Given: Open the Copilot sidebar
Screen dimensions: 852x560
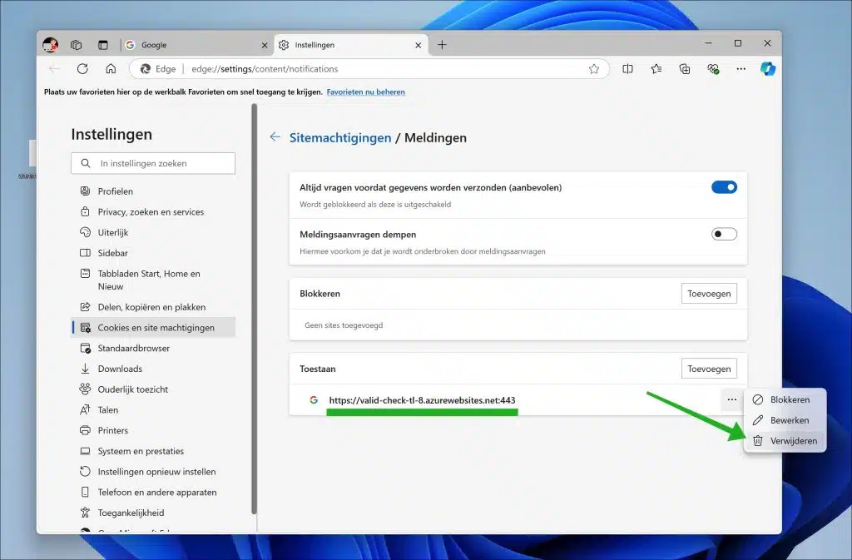Looking at the screenshot, I should [768, 69].
